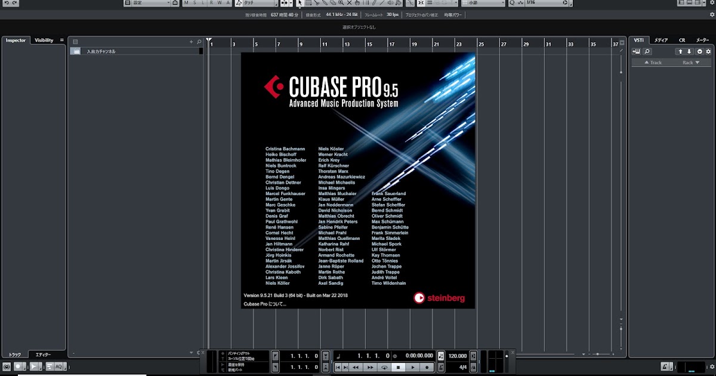Image resolution: width=716 pixels, height=376 pixels.
Task: Close the transport panel with X
Action: pos(513,352)
